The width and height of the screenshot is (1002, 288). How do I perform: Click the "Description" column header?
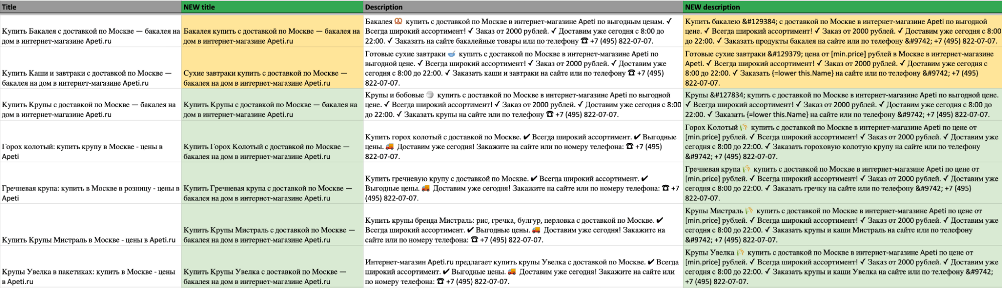click(523, 7)
